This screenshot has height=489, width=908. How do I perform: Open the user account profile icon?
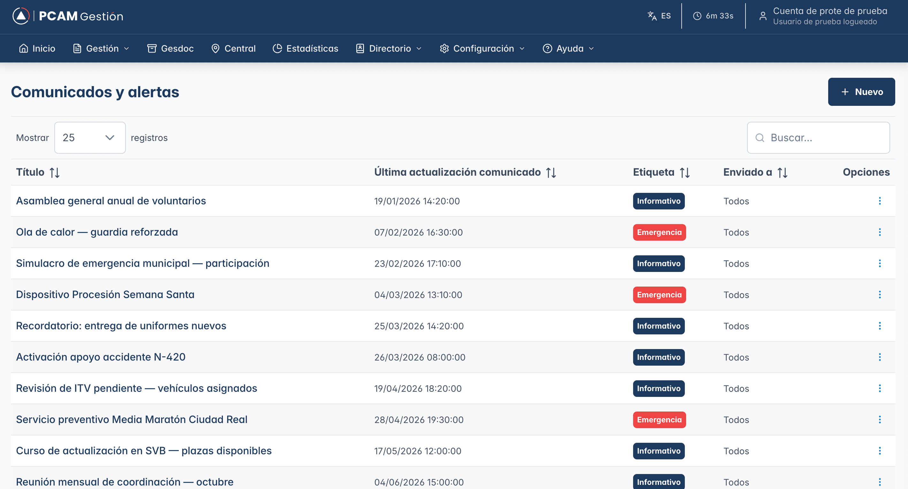[x=762, y=16]
